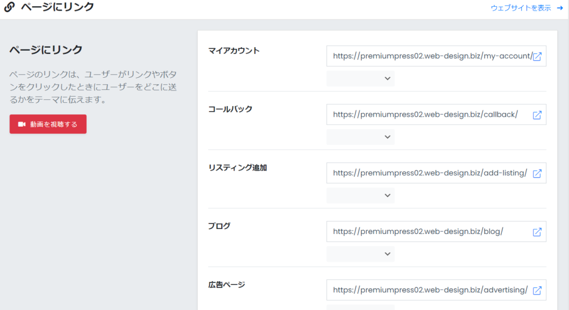Click the 広告ページ URL input field
This screenshot has width=569, height=310.
click(x=436, y=289)
